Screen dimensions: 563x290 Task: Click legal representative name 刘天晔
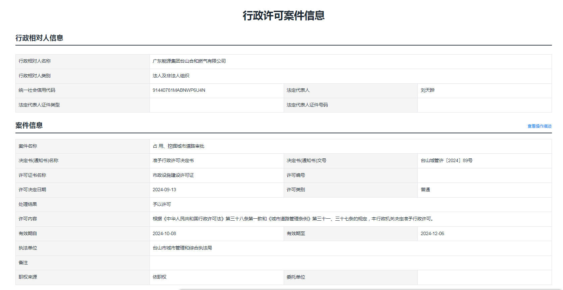428,90
